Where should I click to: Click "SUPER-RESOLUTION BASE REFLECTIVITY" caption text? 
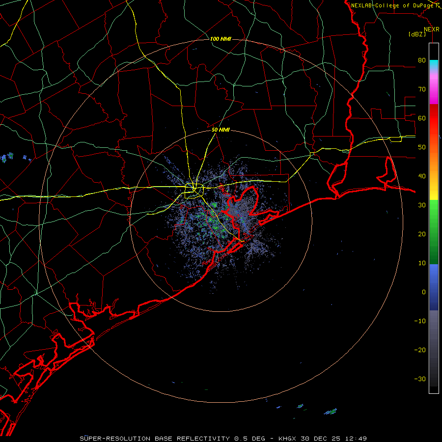click(155, 439)
